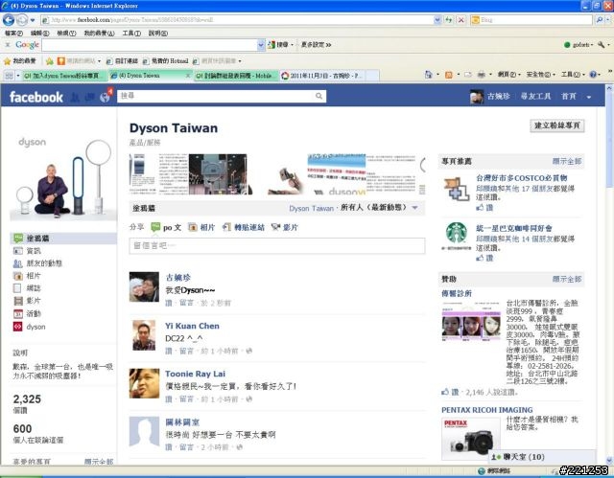Open Facebook notifications globe icon
This screenshot has width=614, height=478.
(x=105, y=98)
